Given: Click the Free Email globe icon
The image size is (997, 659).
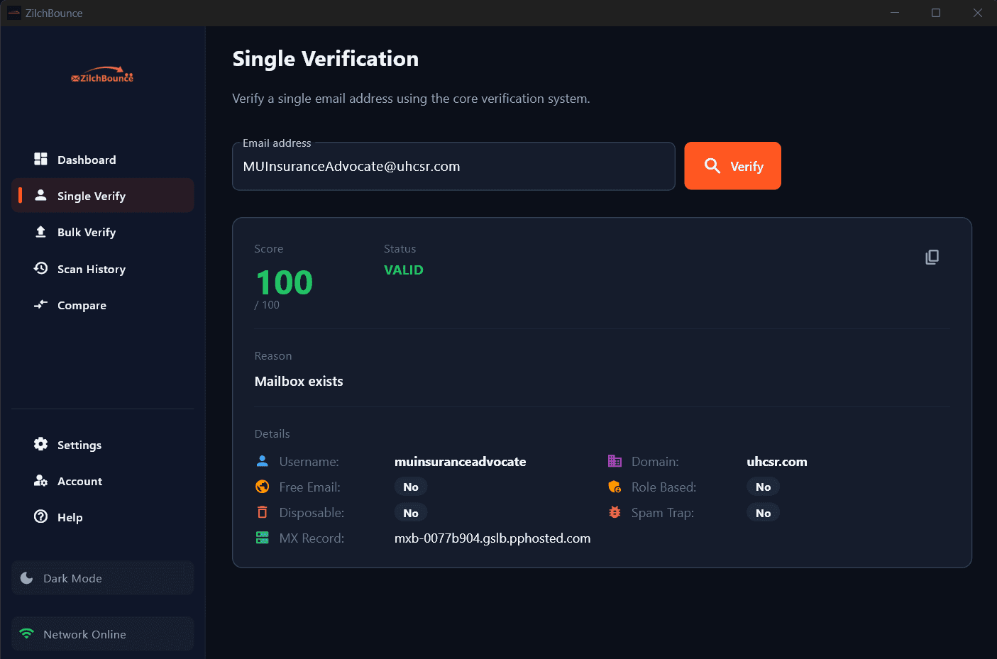Looking at the screenshot, I should pyautogui.click(x=262, y=487).
